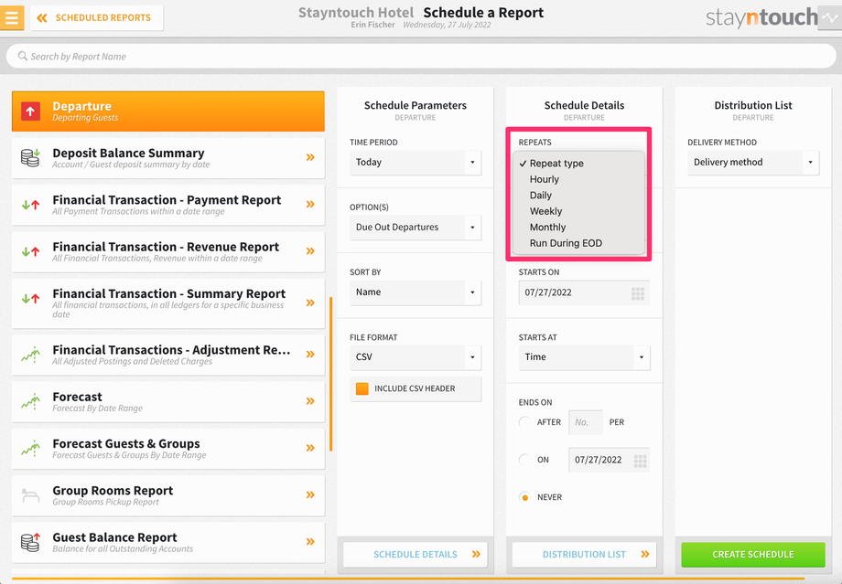
Task: Choose Monthly repeat option
Action: coord(578,228)
